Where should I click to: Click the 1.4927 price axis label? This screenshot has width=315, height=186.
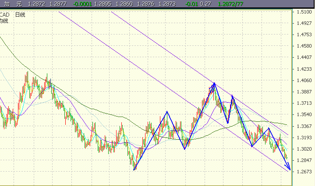pos(304,23)
